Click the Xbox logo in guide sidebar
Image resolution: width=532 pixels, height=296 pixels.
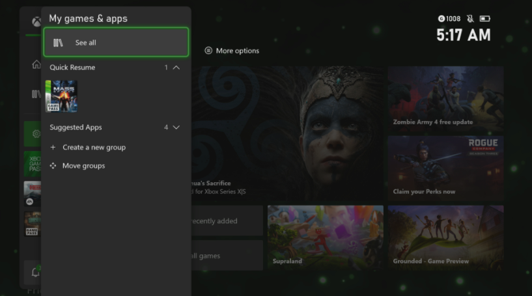(36, 21)
